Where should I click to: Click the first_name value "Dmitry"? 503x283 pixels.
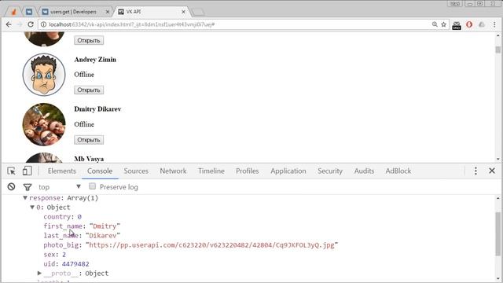105,226
